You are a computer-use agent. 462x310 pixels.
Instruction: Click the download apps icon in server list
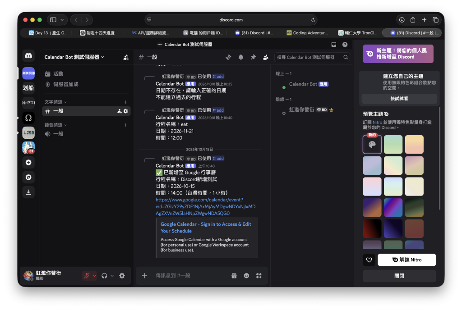[x=28, y=192]
